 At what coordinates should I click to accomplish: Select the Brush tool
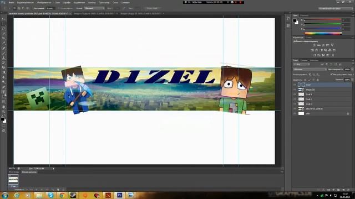3,53
